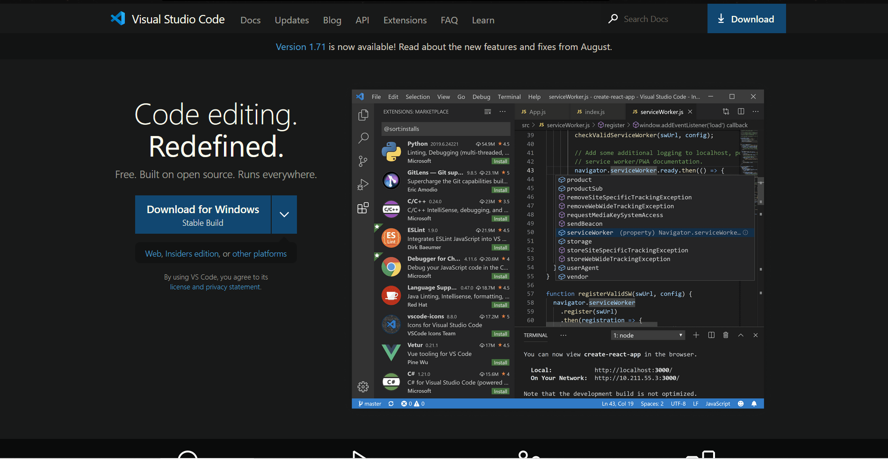Viewport: 888px width, 459px height.
Task: Click the @sort:installs search box
Action: point(446,129)
